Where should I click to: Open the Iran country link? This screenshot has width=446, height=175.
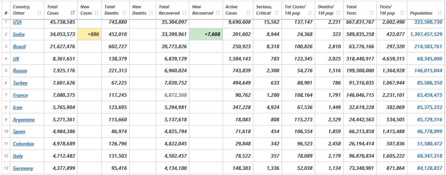17,107
